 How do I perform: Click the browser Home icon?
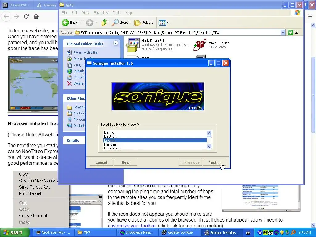36,17
